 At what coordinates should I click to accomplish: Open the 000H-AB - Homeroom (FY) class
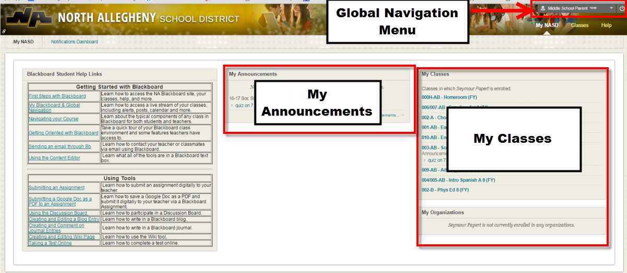click(x=449, y=97)
